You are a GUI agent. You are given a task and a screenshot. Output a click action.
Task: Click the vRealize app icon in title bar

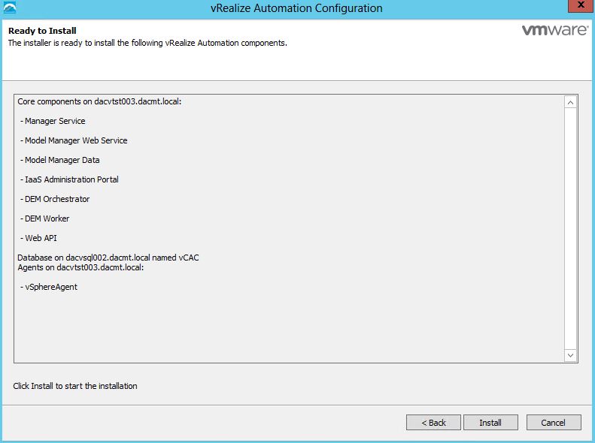pyautogui.click(x=10, y=8)
